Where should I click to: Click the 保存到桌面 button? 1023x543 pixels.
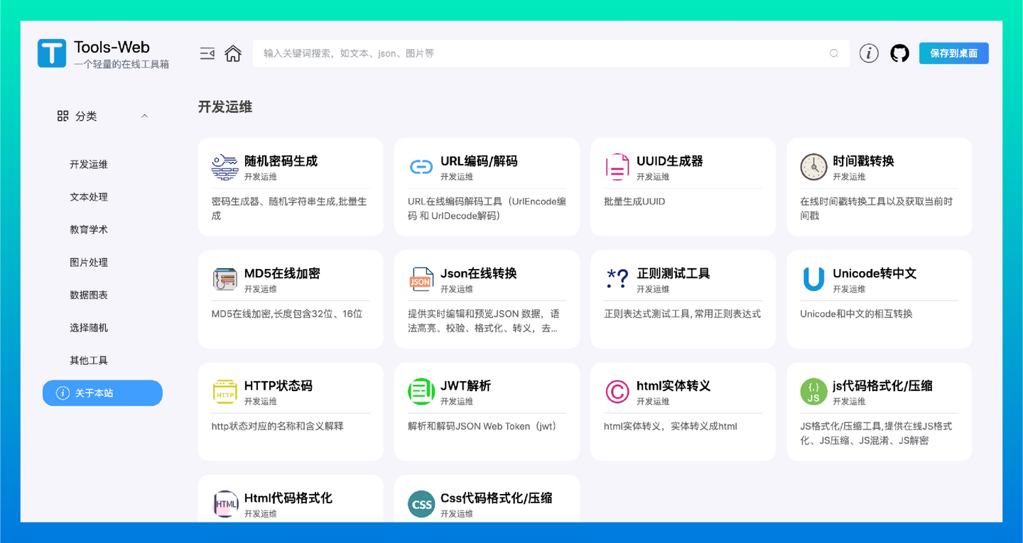(x=953, y=53)
